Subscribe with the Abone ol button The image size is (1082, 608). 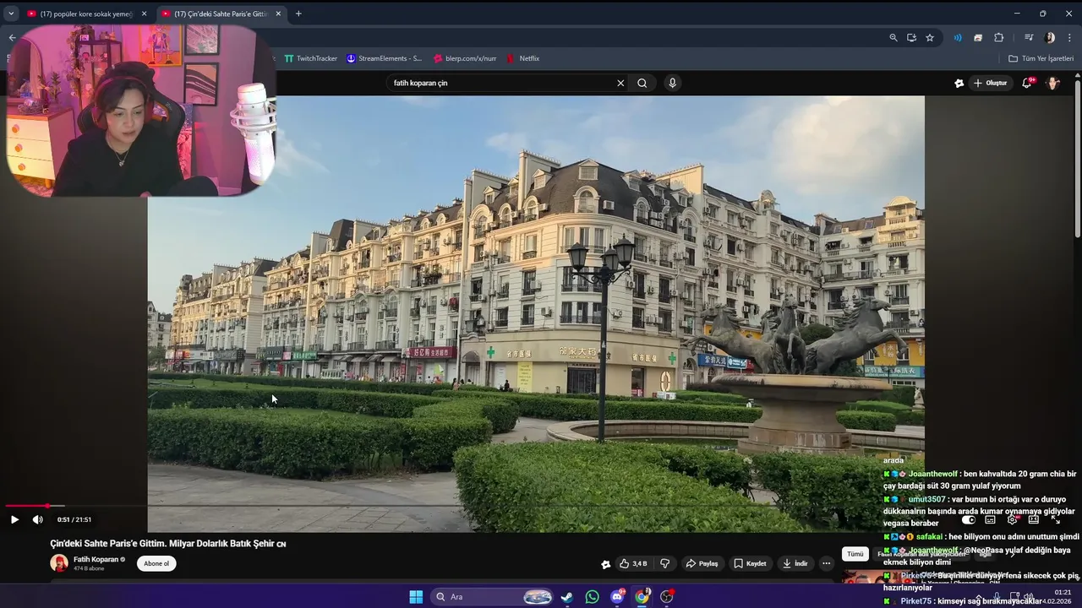[x=156, y=563]
